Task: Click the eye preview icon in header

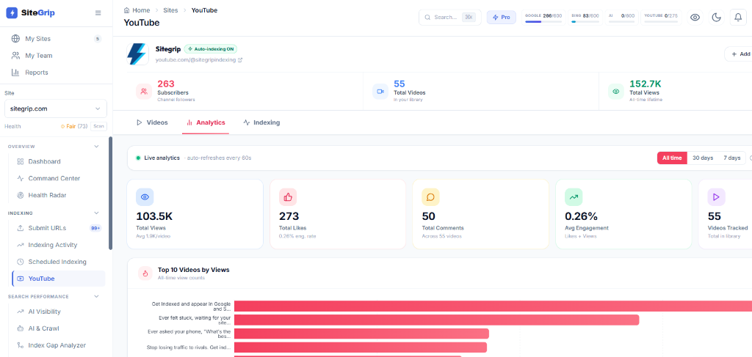Action: click(x=695, y=18)
